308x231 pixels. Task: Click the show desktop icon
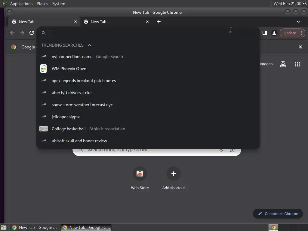pyautogui.click(x=4, y=227)
